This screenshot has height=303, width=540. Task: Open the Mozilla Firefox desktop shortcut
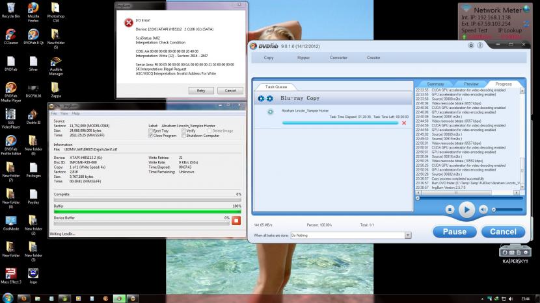click(x=33, y=8)
